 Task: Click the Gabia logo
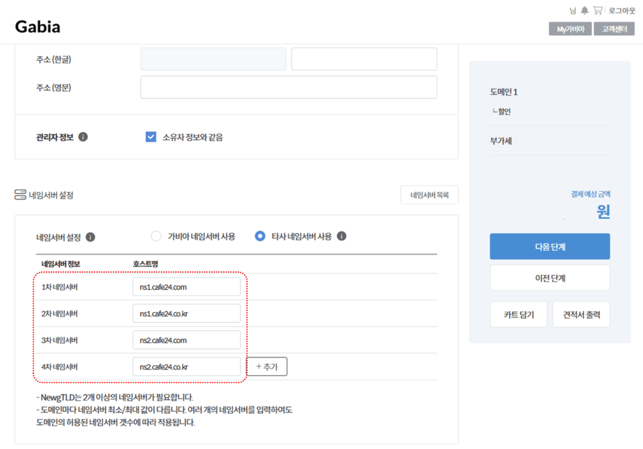coord(38,27)
